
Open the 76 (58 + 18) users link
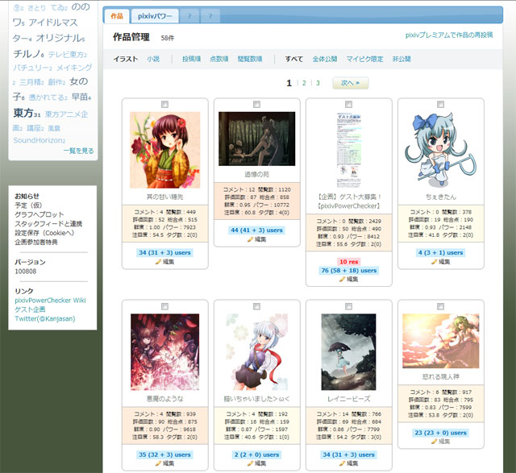[x=349, y=271]
